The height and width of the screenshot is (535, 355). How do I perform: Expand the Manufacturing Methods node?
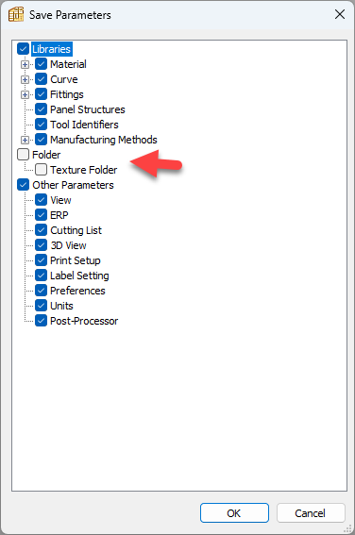pos(25,140)
